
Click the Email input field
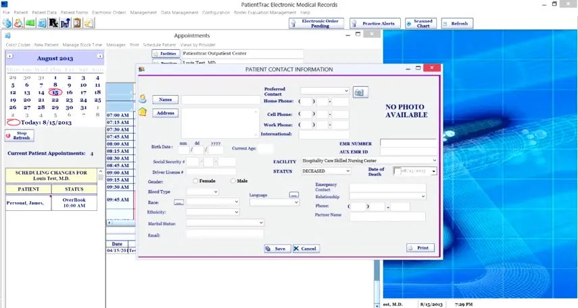click(x=225, y=234)
